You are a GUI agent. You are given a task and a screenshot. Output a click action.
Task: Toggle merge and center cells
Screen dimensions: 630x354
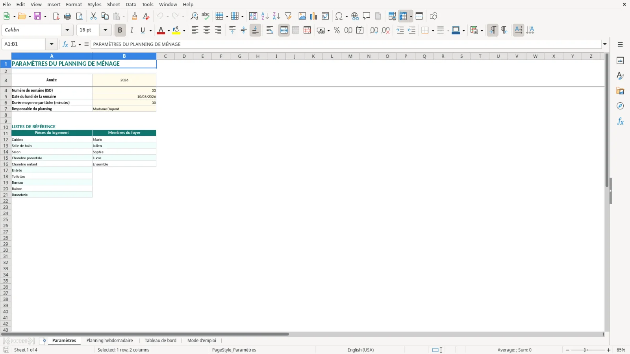(x=284, y=30)
